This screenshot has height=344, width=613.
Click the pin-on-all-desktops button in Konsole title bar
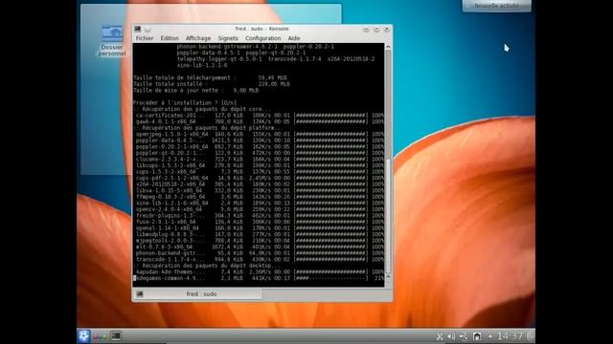click(x=148, y=29)
